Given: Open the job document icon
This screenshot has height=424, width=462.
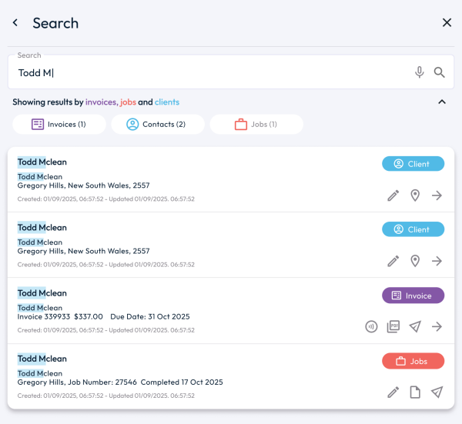Looking at the screenshot, I should pos(415,392).
